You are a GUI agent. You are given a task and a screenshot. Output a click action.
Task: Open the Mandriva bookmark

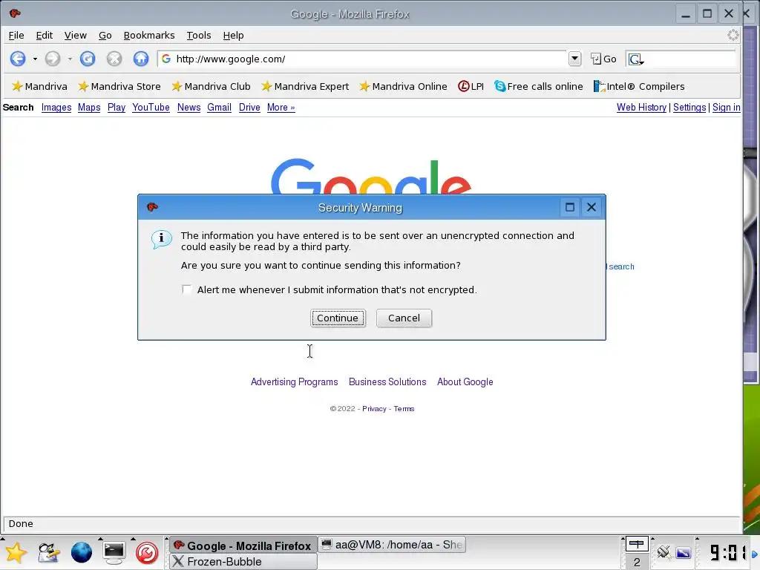coord(39,86)
